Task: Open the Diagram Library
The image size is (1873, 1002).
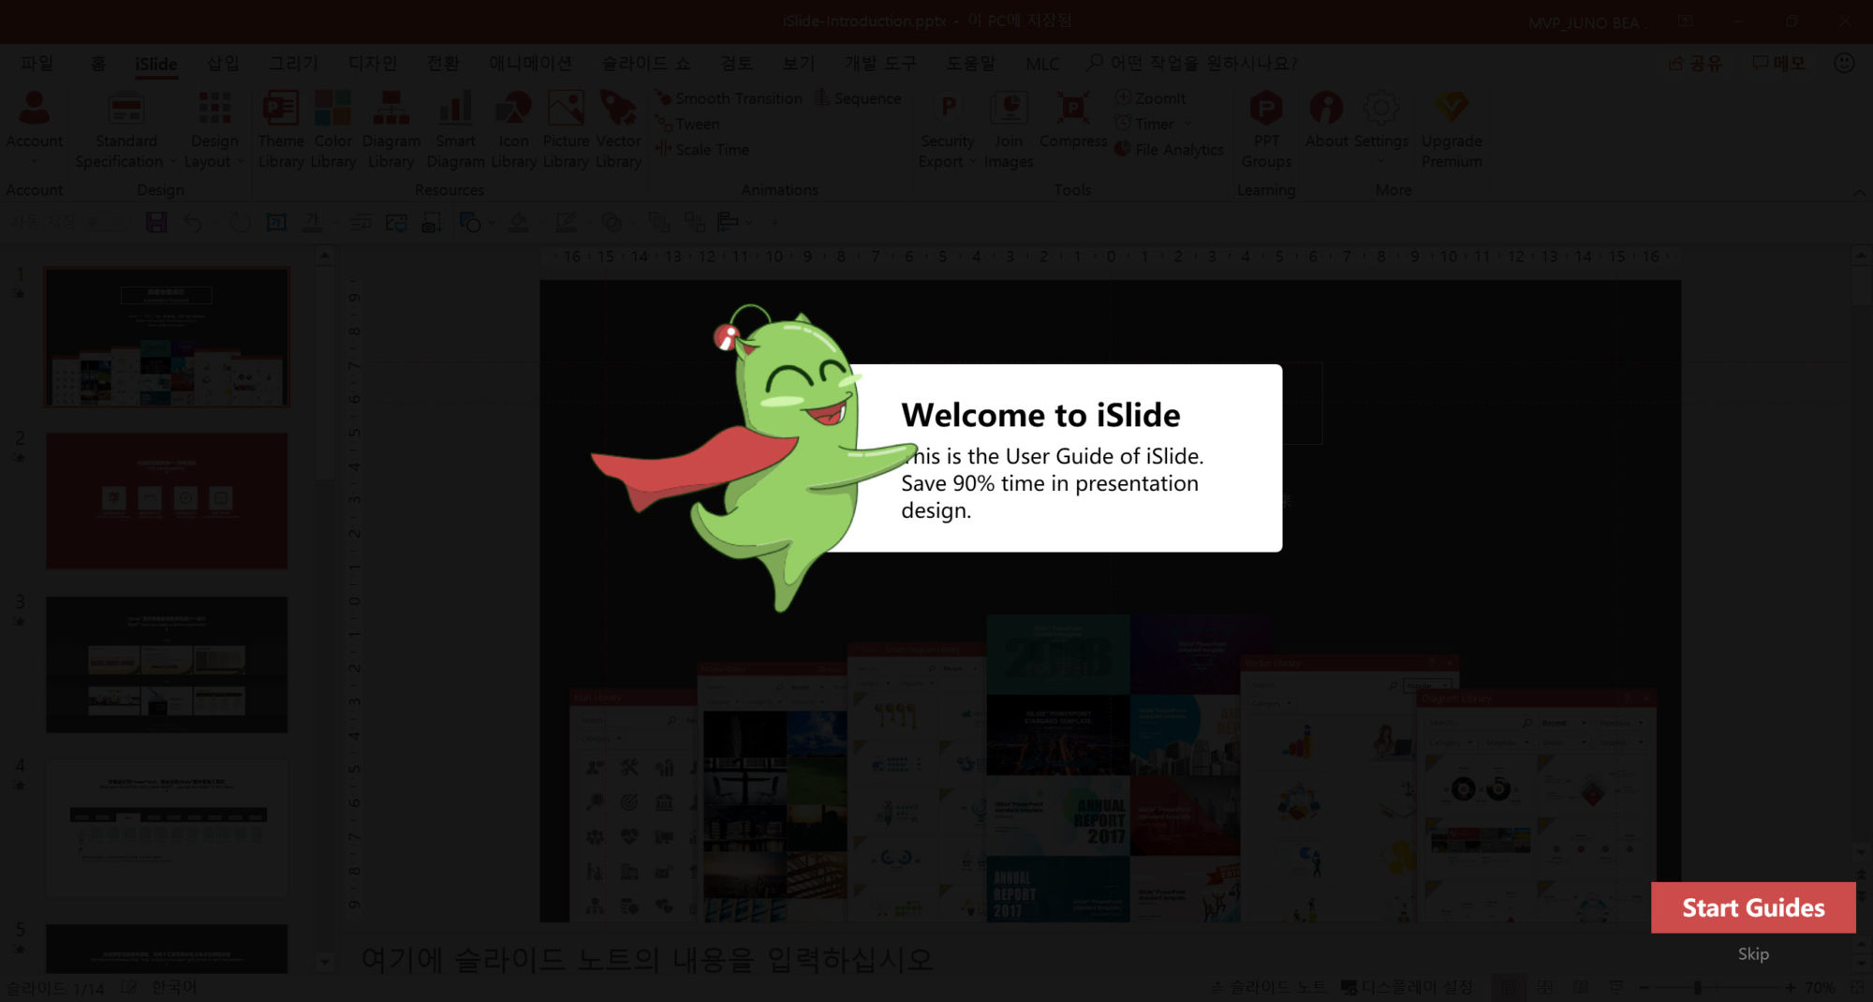Action: (x=391, y=130)
